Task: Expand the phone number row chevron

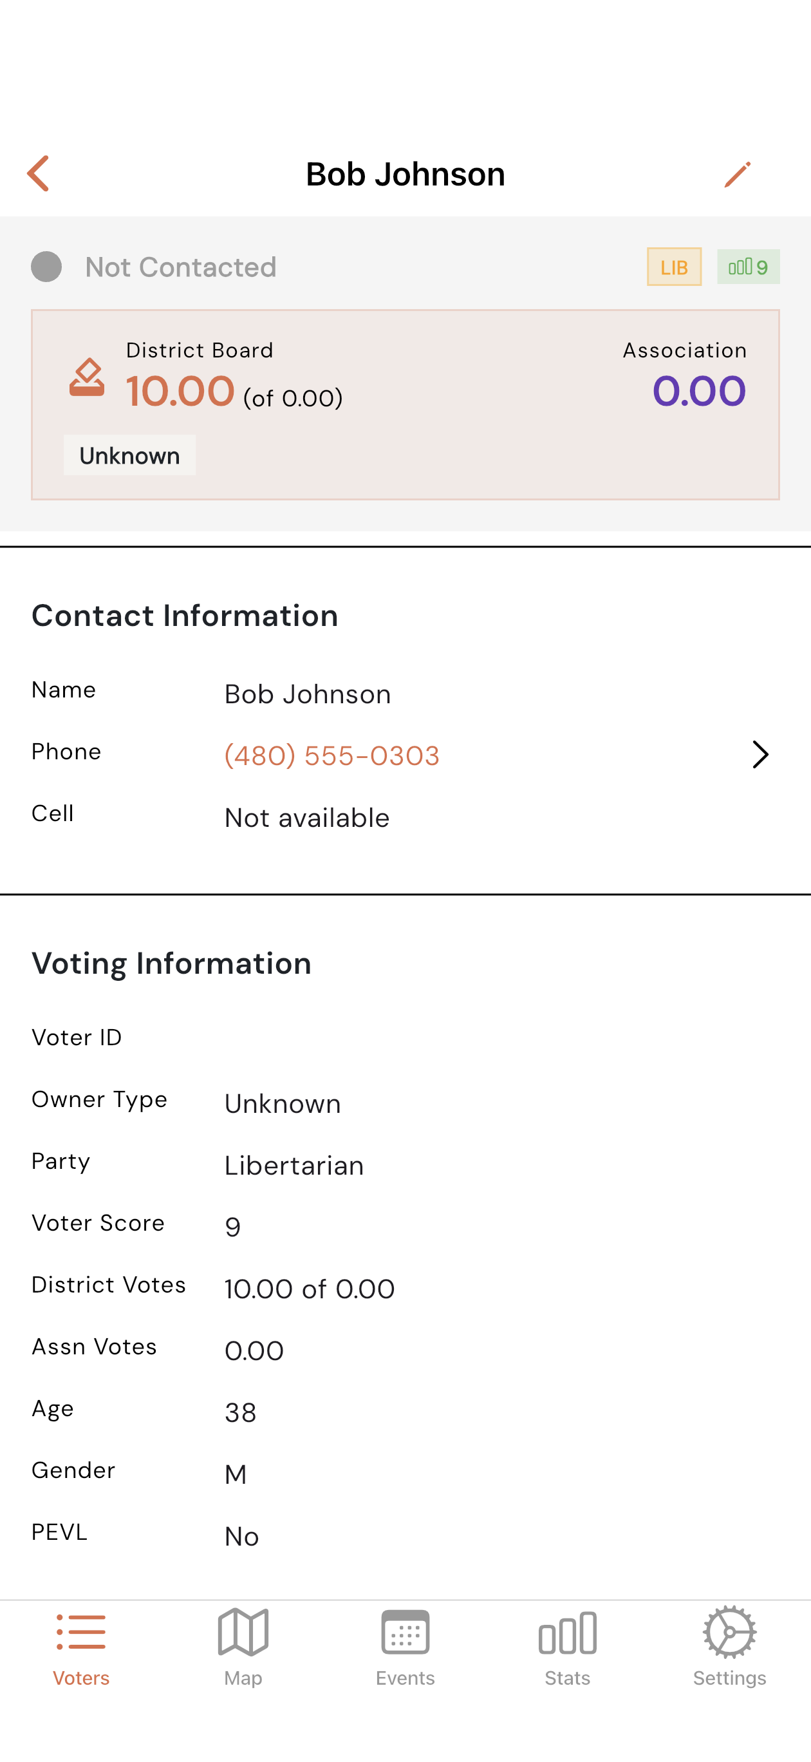Action: pos(760,755)
